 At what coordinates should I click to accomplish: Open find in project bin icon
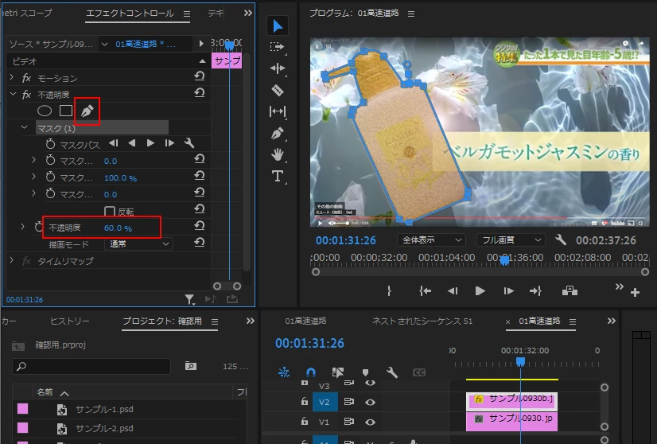coord(191,366)
